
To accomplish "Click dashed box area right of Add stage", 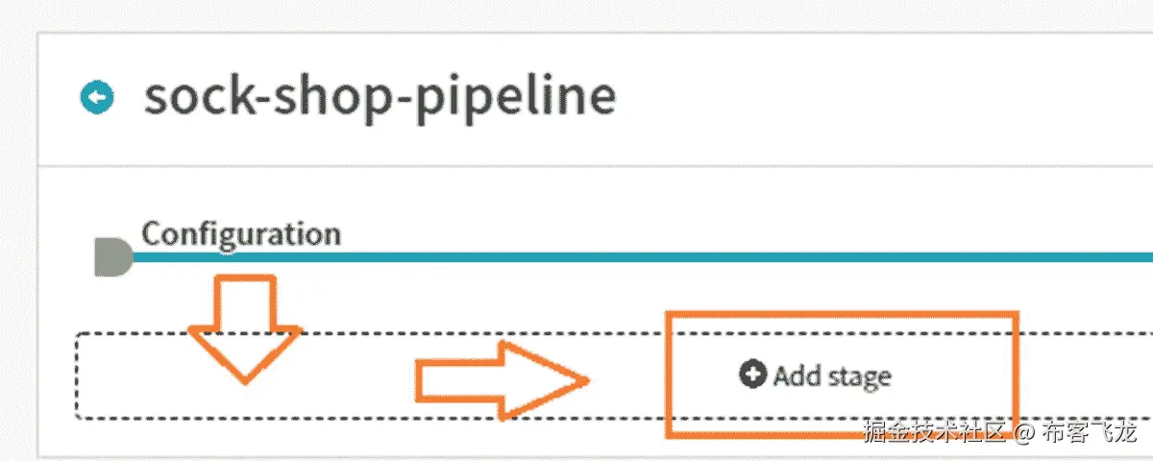I will (x=1086, y=376).
